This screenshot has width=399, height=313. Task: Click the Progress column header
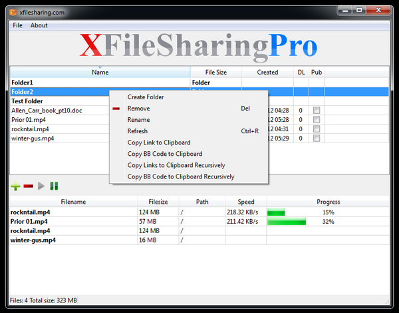pos(329,202)
